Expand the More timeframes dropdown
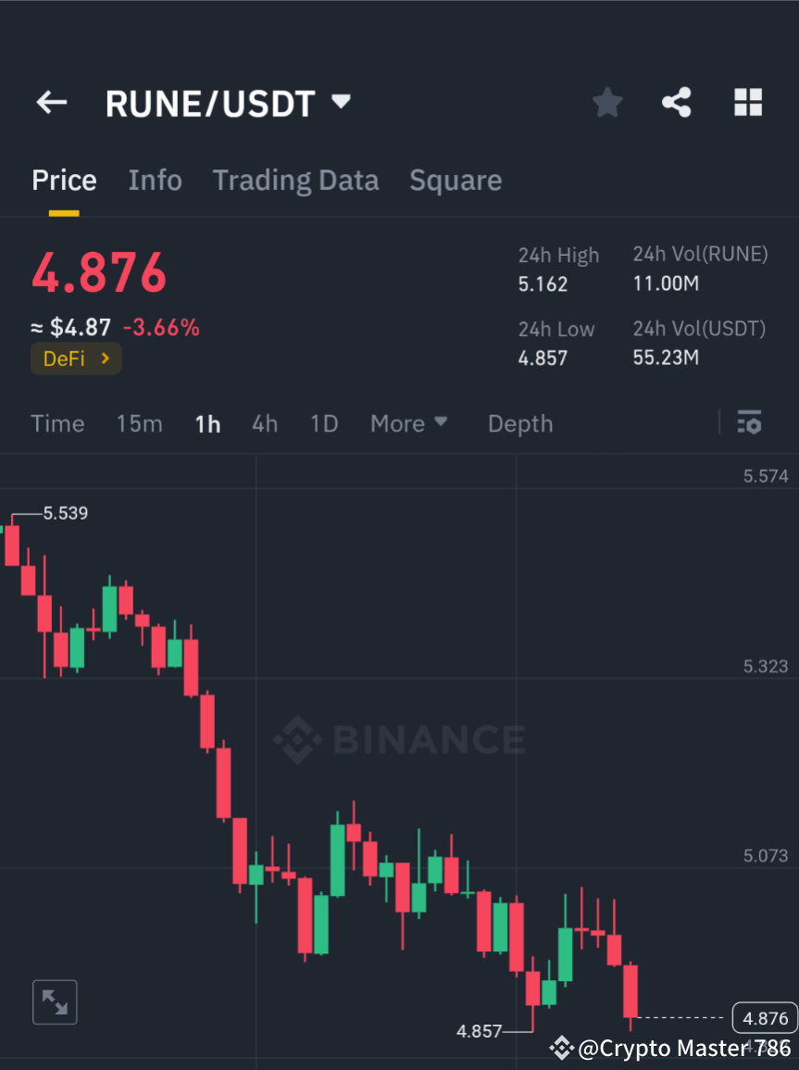799x1070 pixels. pyautogui.click(x=408, y=423)
